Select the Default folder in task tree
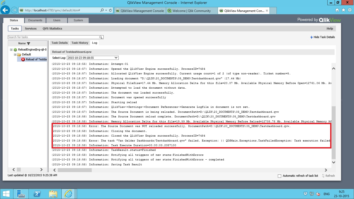The height and width of the screenshot is (199, 354). pyautogui.click(x=26, y=54)
